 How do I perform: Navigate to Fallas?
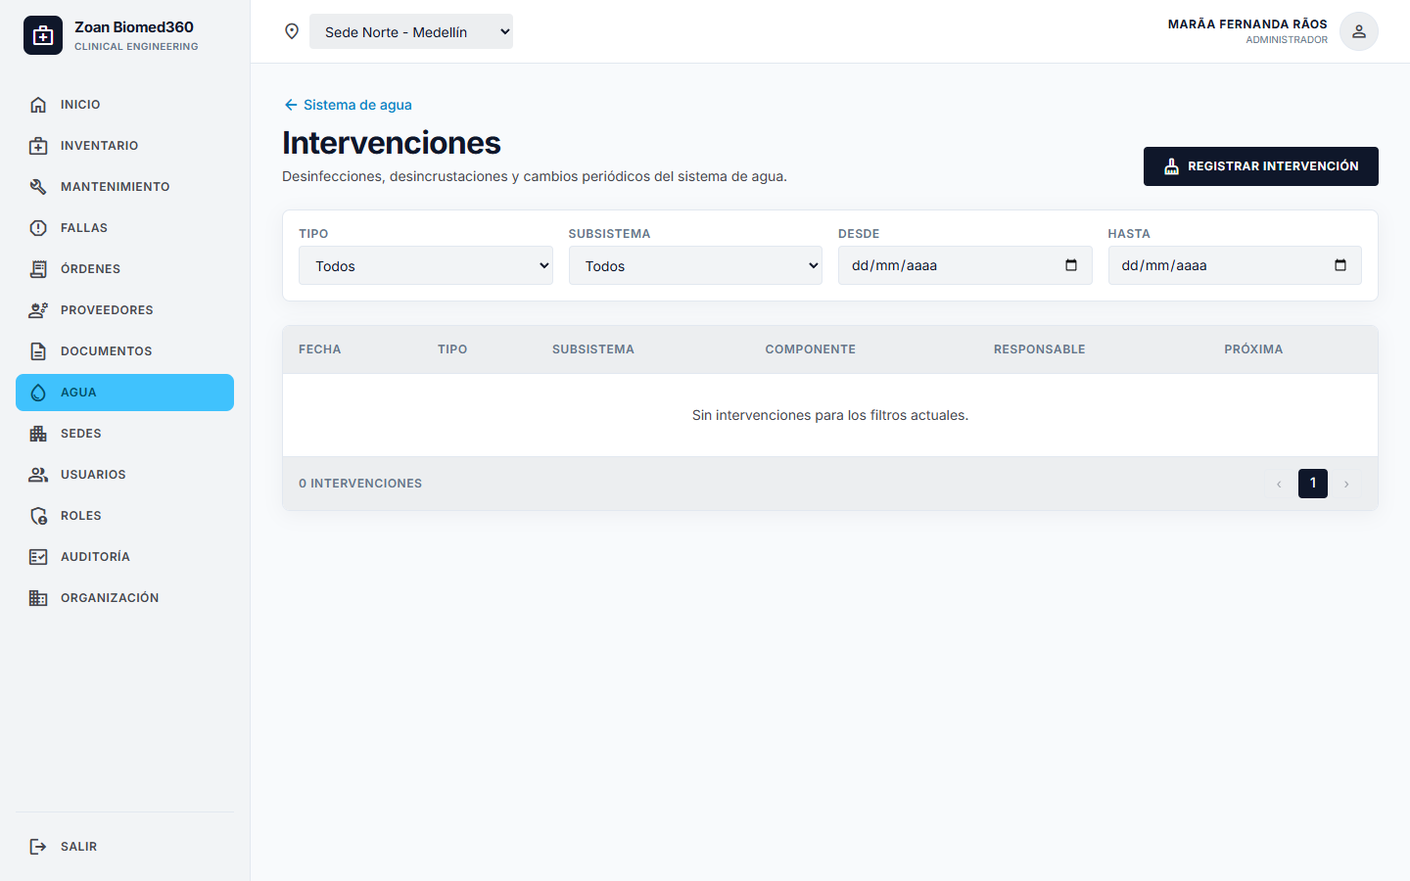coord(124,228)
